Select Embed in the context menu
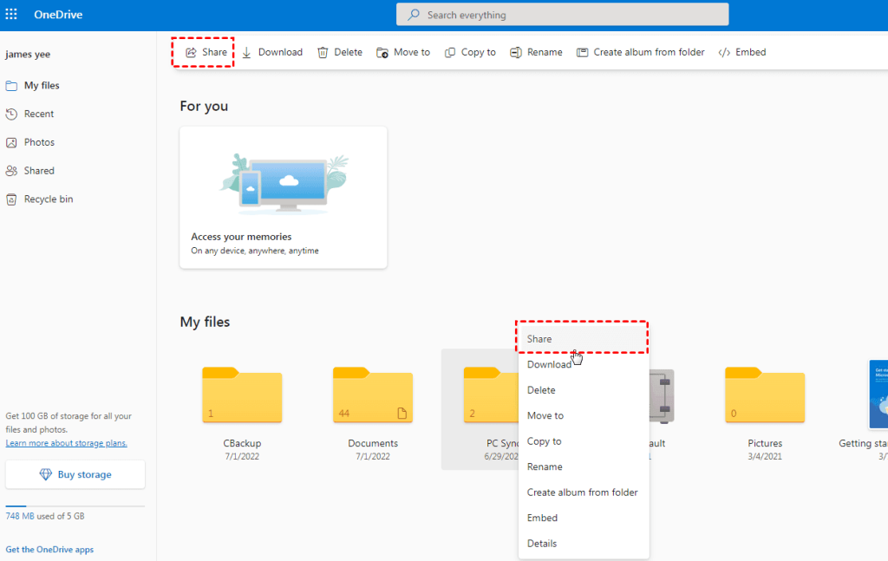888x561 pixels. coord(542,518)
